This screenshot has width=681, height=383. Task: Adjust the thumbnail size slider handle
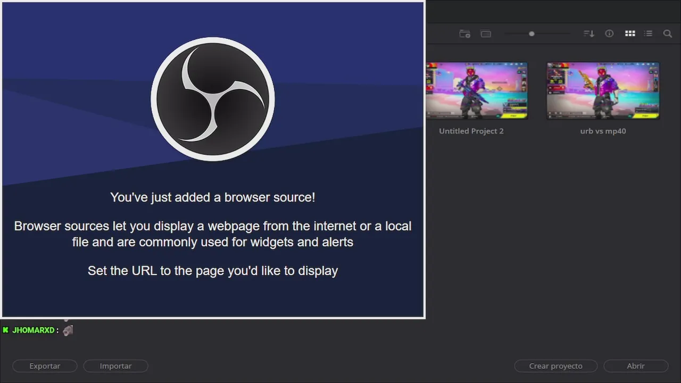(x=531, y=34)
